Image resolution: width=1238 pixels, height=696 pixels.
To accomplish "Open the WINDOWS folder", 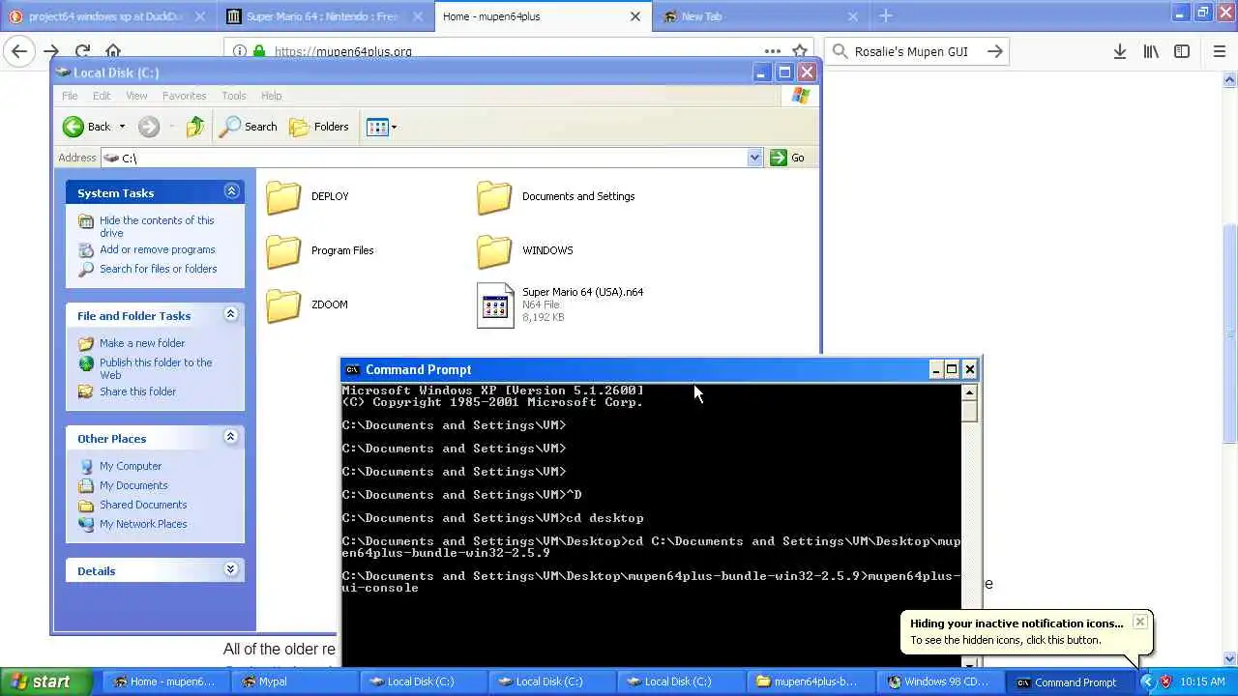I will [x=525, y=250].
